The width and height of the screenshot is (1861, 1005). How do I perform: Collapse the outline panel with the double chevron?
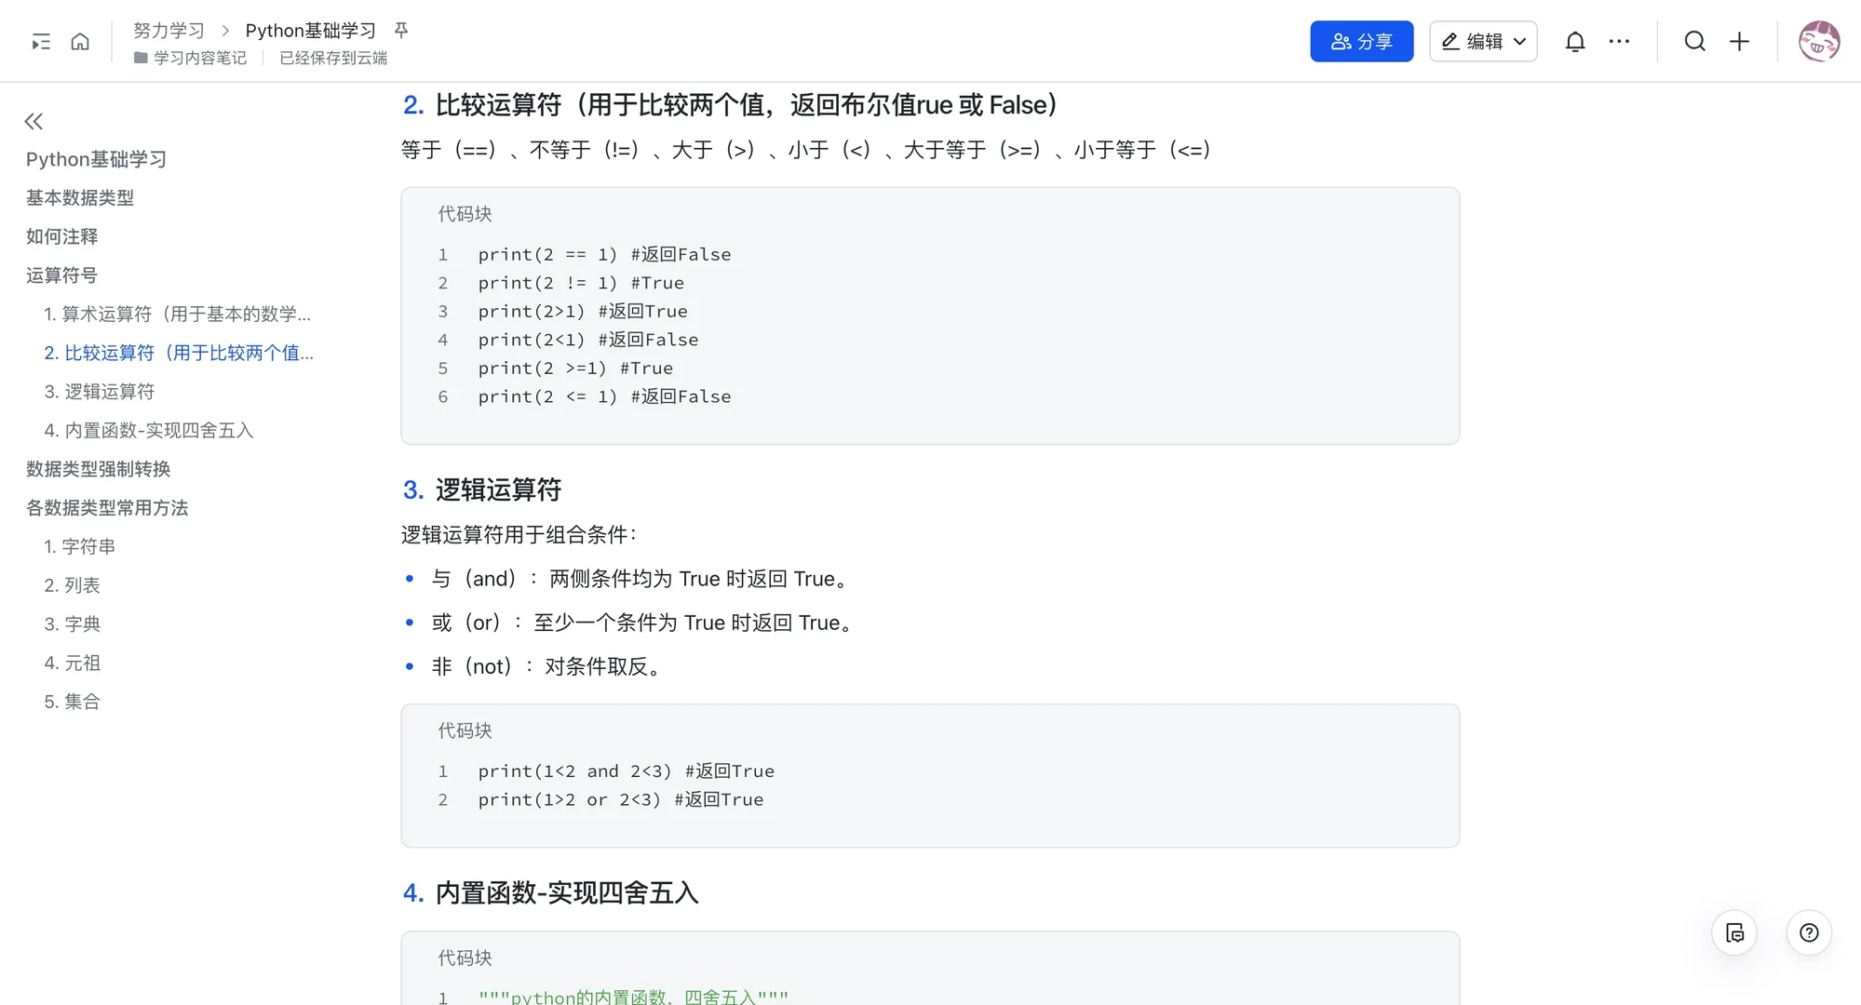tap(34, 121)
